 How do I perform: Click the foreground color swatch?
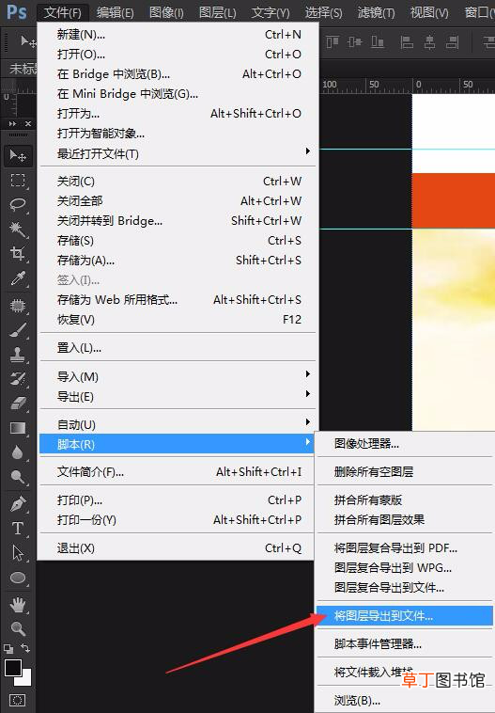click(x=13, y=668)
